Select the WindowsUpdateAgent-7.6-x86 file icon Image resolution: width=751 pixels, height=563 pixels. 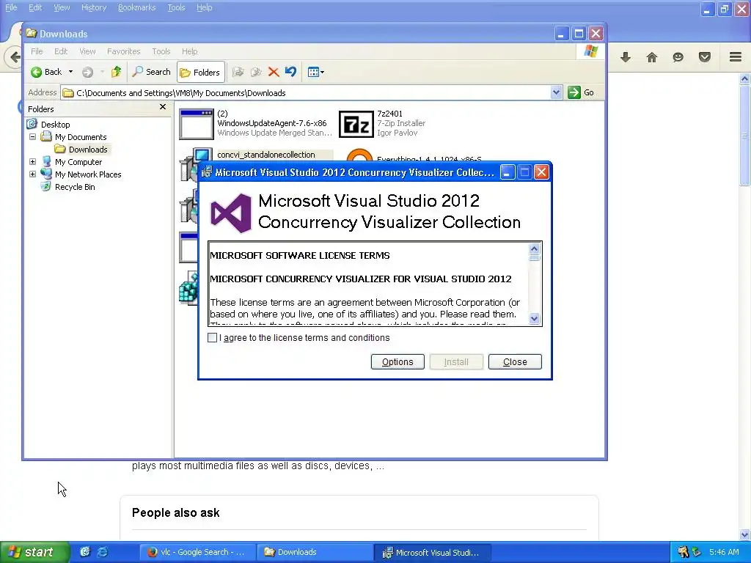pyautogui.click(x=197, y=124)
